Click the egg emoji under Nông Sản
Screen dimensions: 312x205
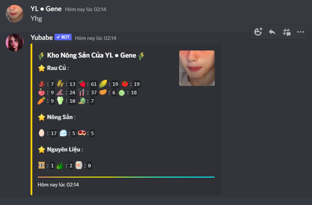pyautogui.click(x=42, y=133)
